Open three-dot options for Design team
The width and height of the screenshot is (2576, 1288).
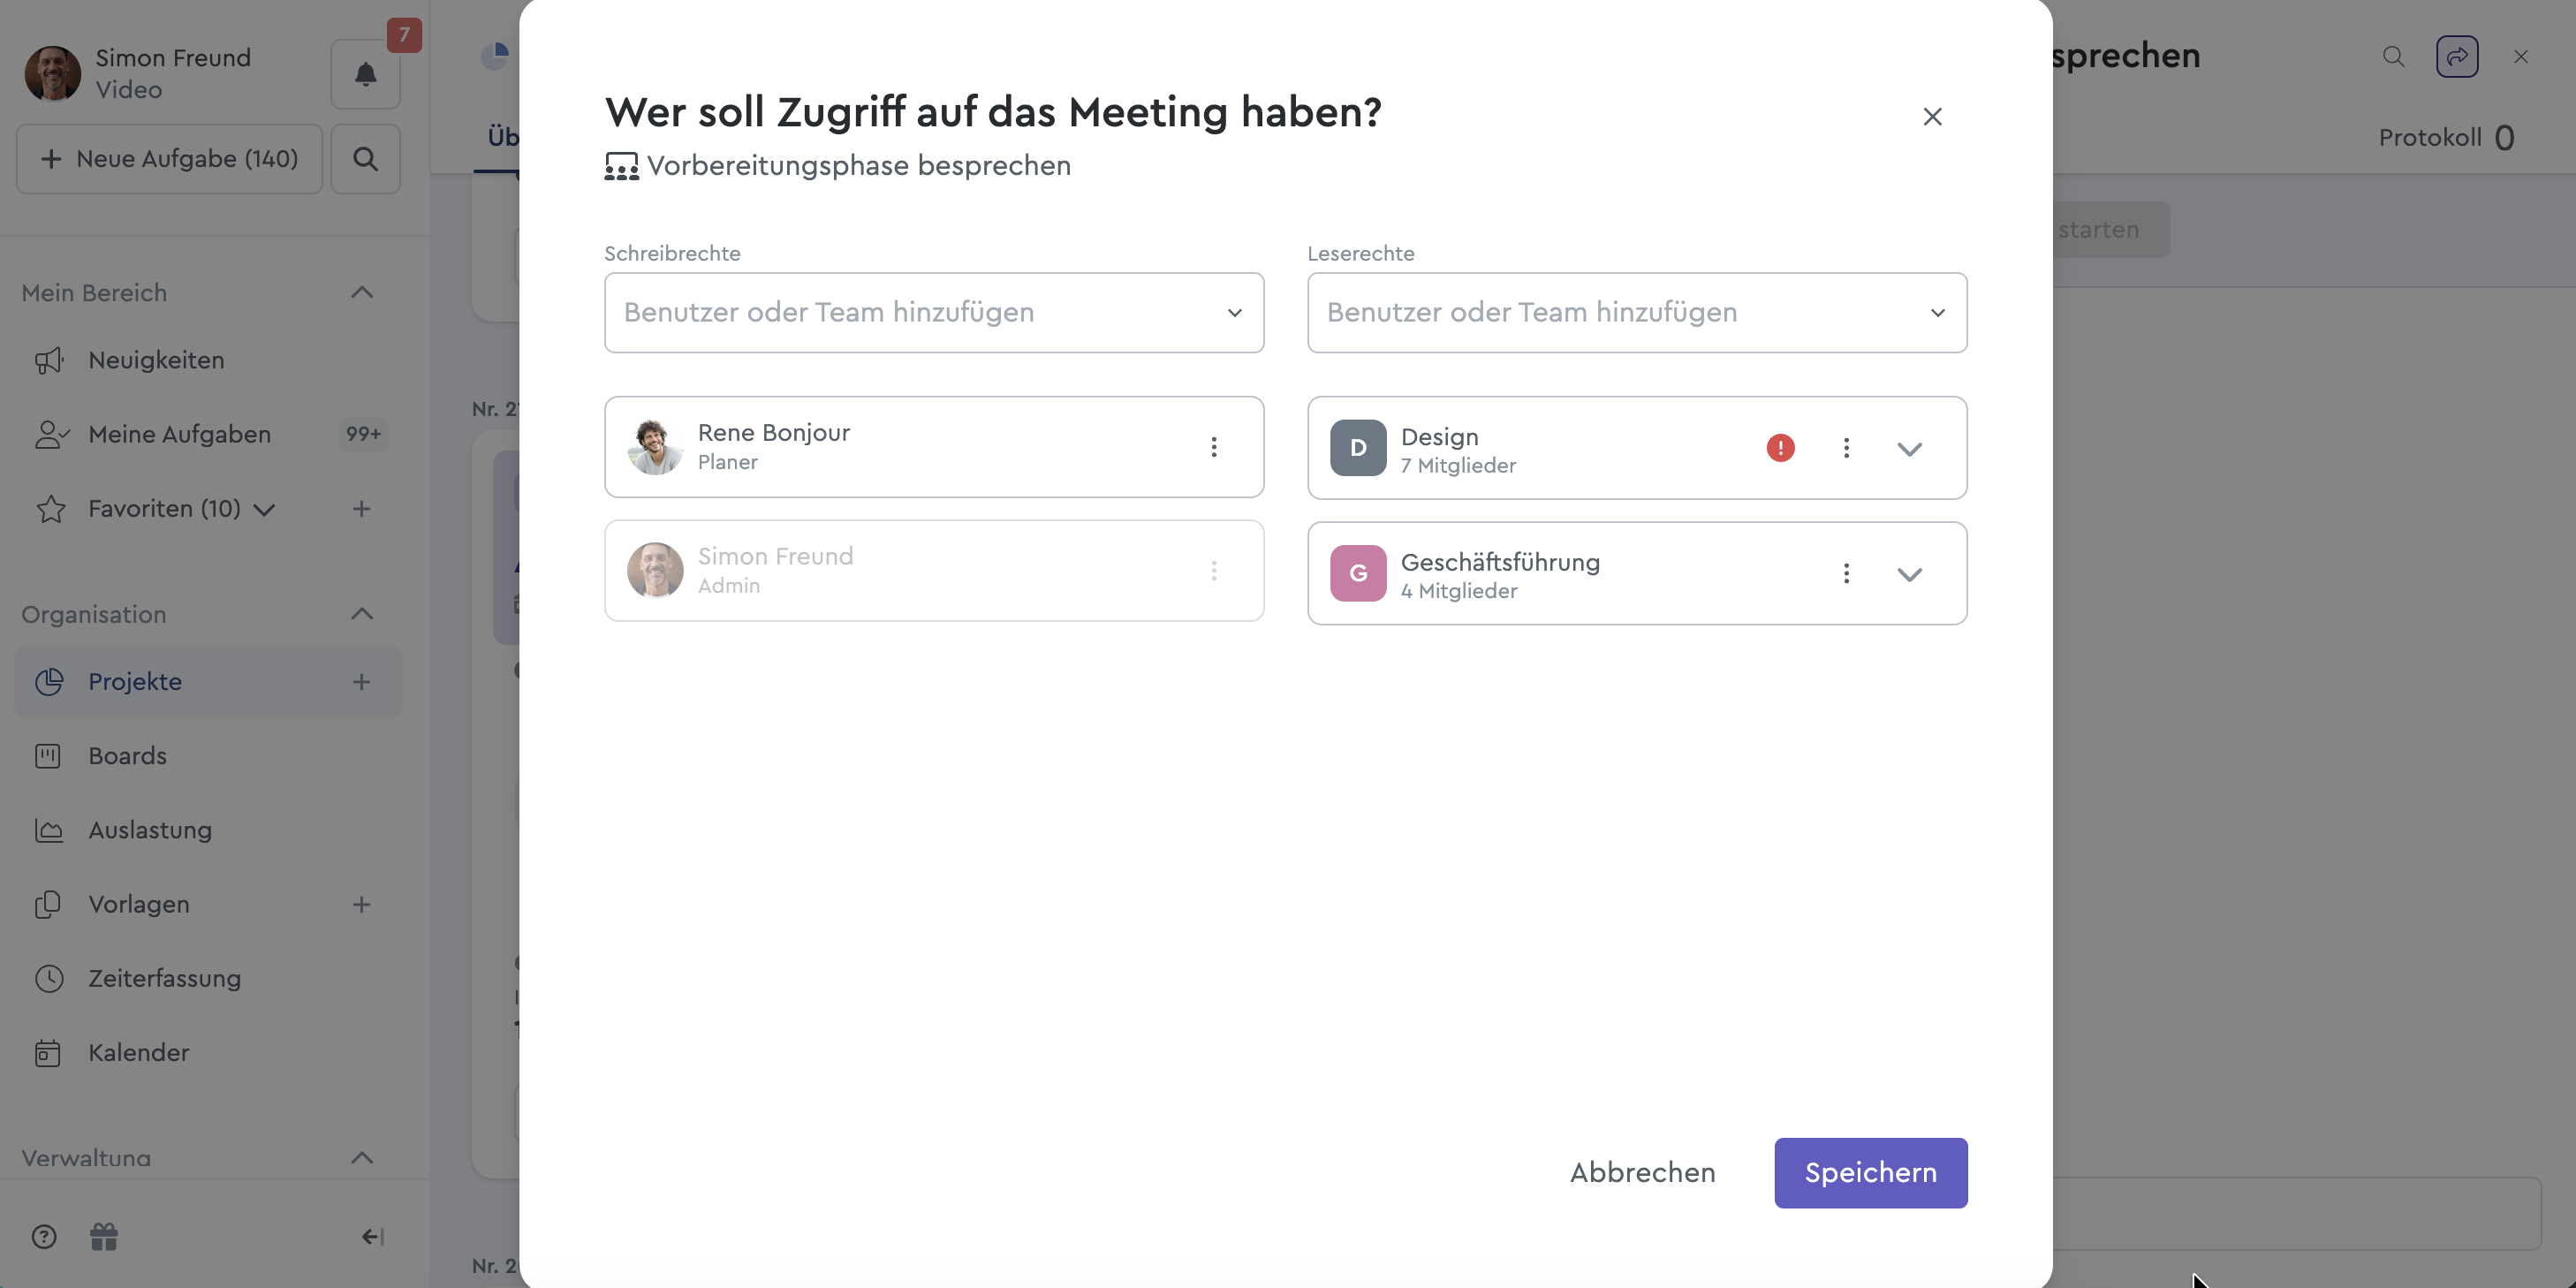[1846, 448]
